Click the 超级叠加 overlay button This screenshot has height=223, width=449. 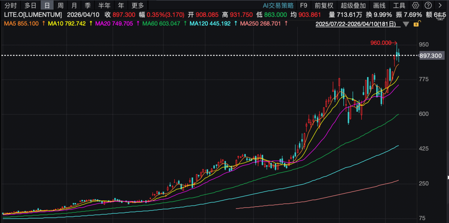(x=353, y=5)
